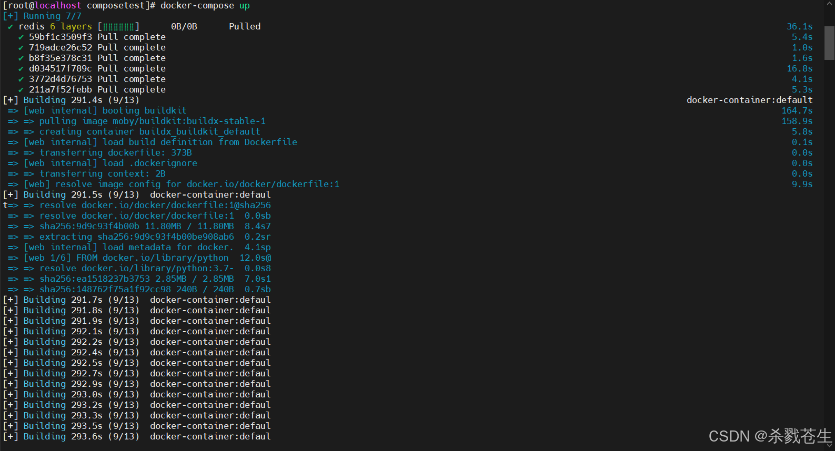Click layer ID 3772d4d76753
This screenshot has height=451, width=835.
tap(61, 79)
